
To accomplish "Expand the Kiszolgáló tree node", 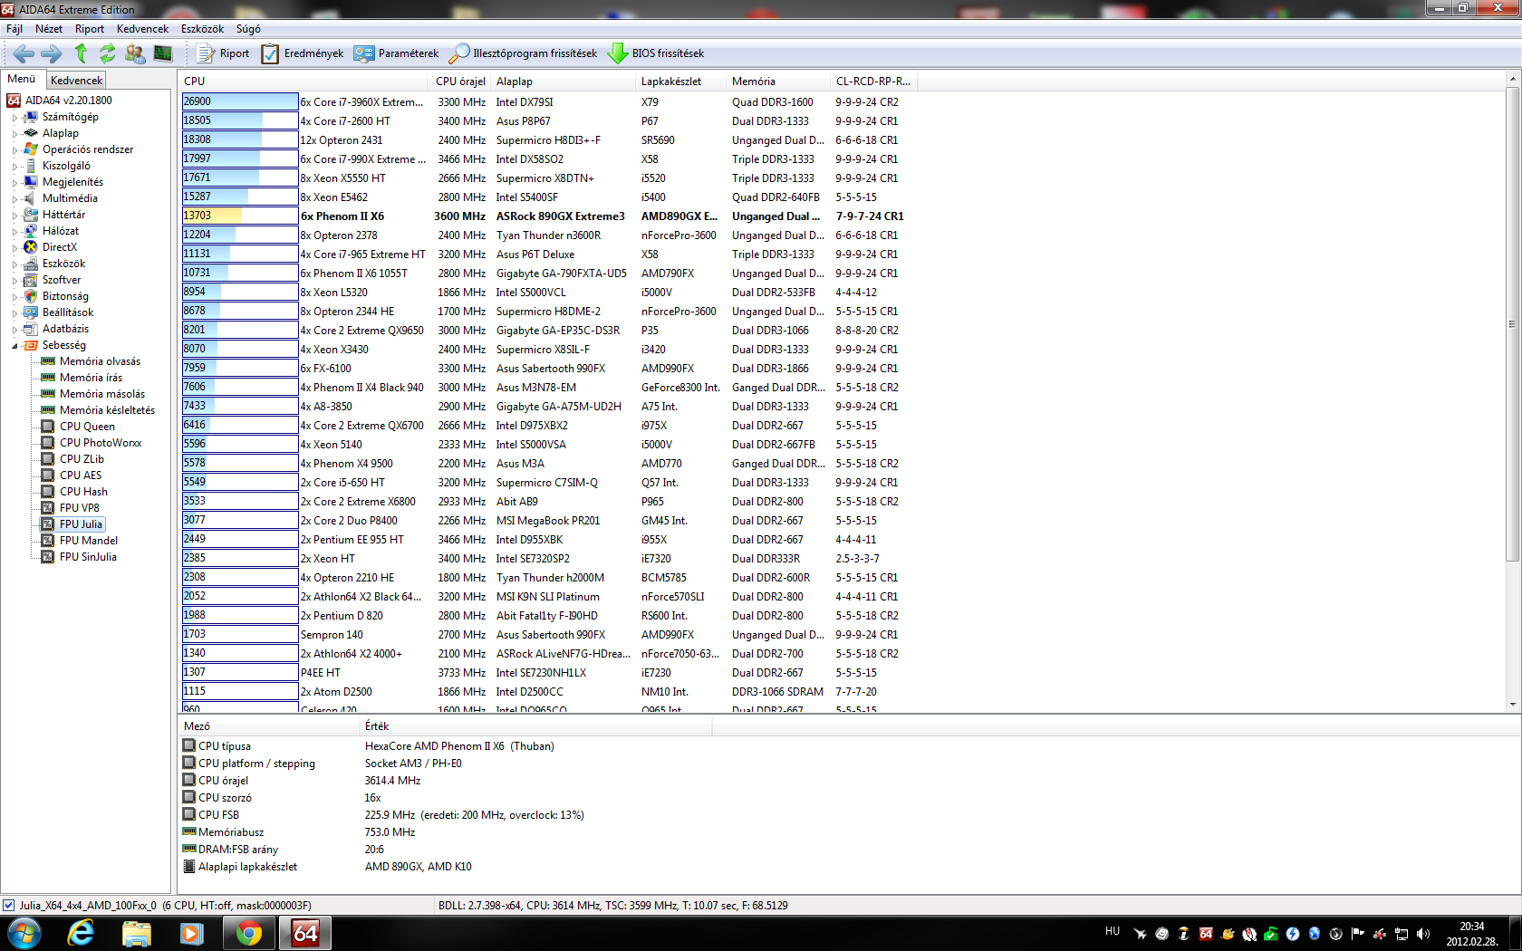I will [x=14, y=166].
